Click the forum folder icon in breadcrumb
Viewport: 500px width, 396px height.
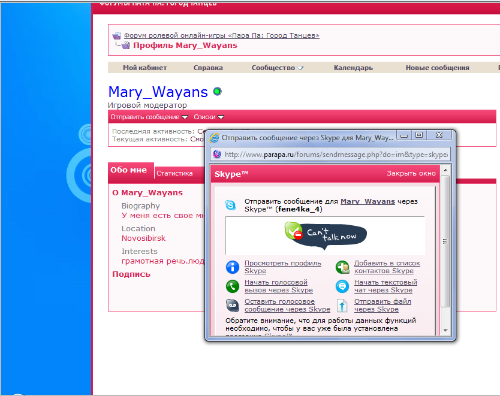coord(117,35)
